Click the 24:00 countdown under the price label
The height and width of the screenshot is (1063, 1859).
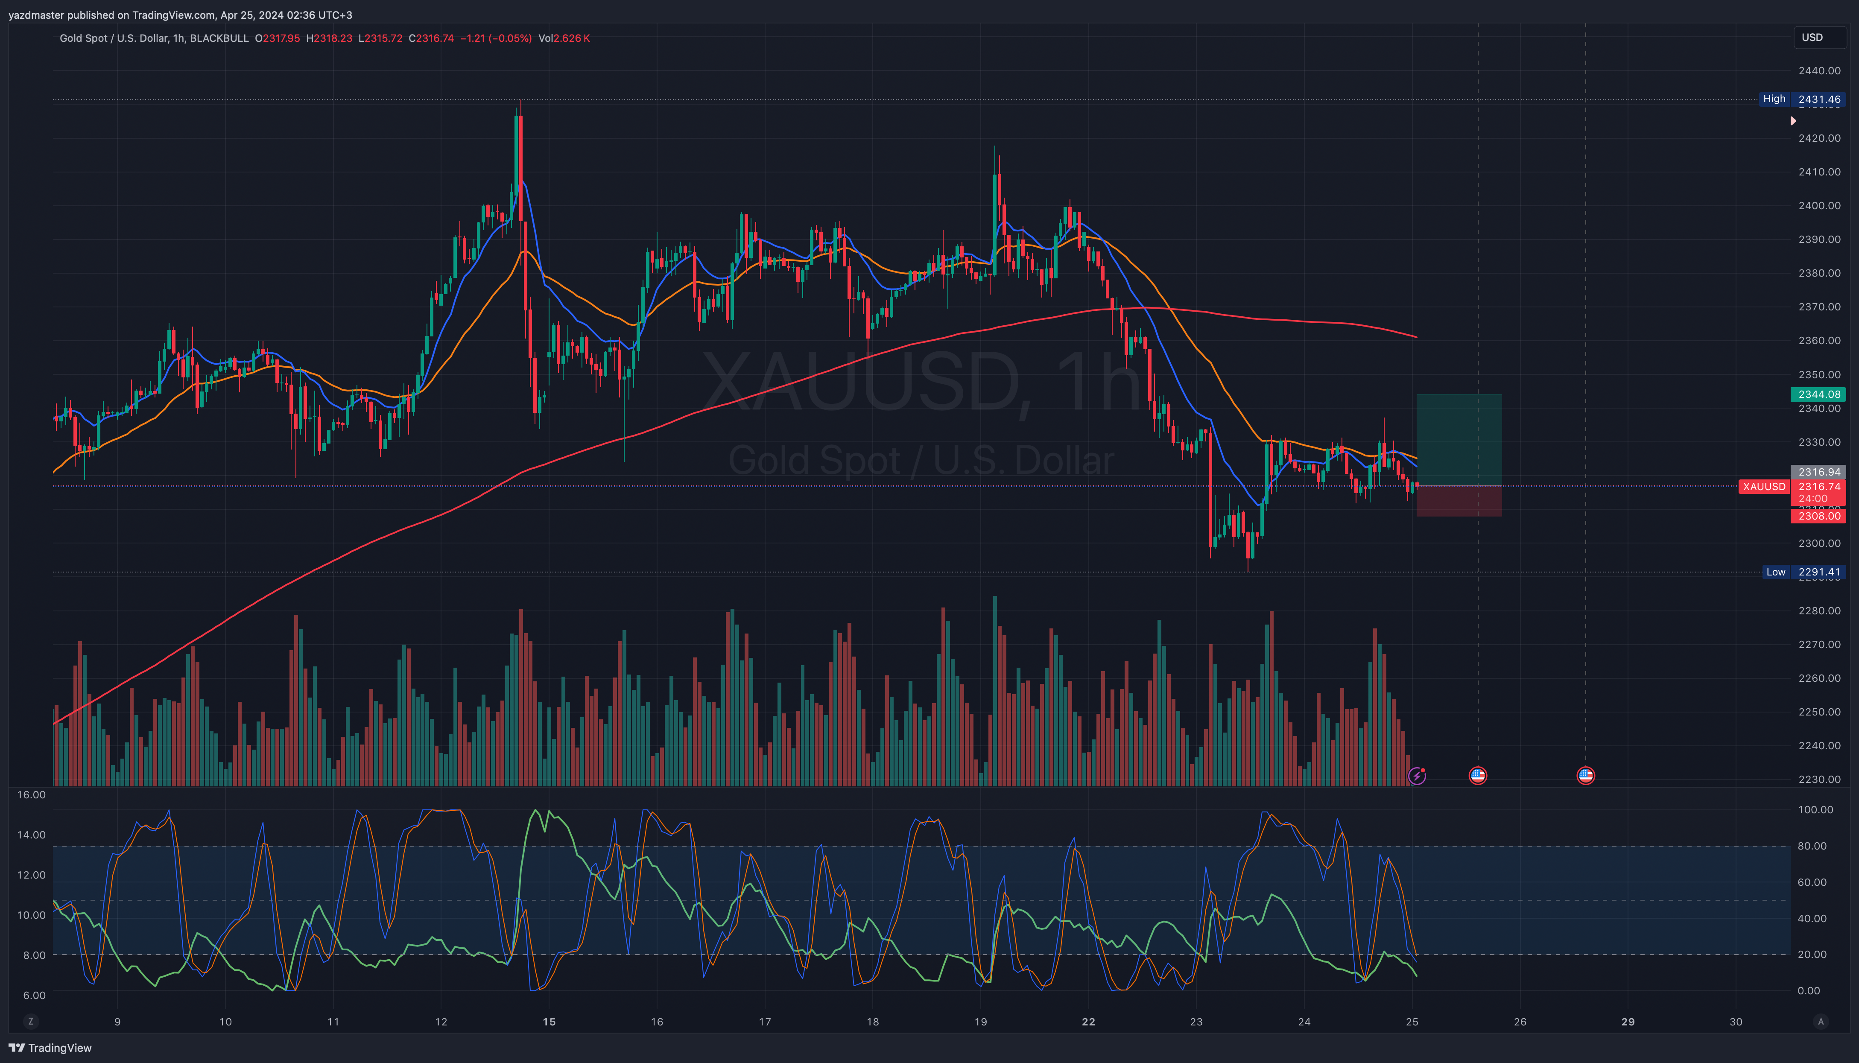click(1813, 499)
